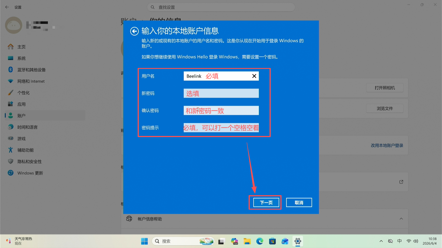Open 辅助功能 accessibility settings
This screenshot has width=442, height=248.
45,150
